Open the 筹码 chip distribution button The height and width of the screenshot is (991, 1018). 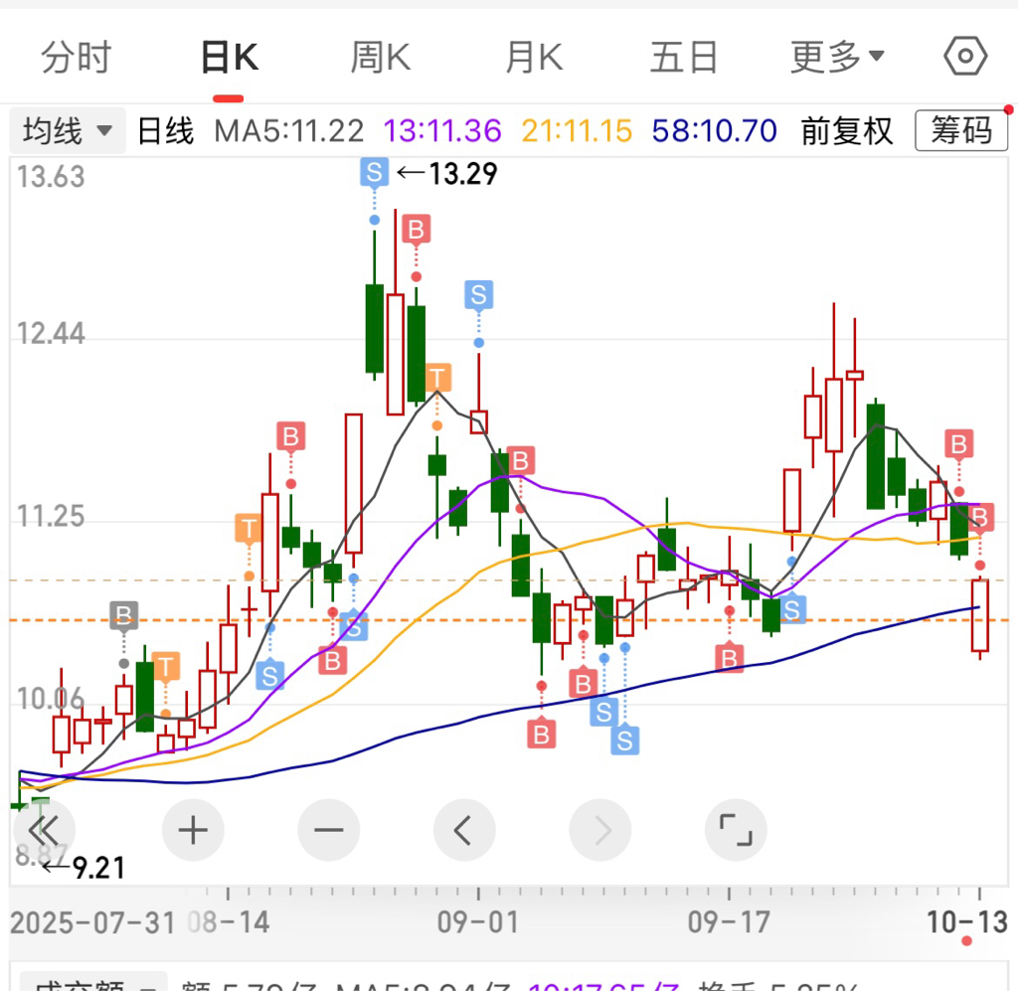[x=961, y=130]
